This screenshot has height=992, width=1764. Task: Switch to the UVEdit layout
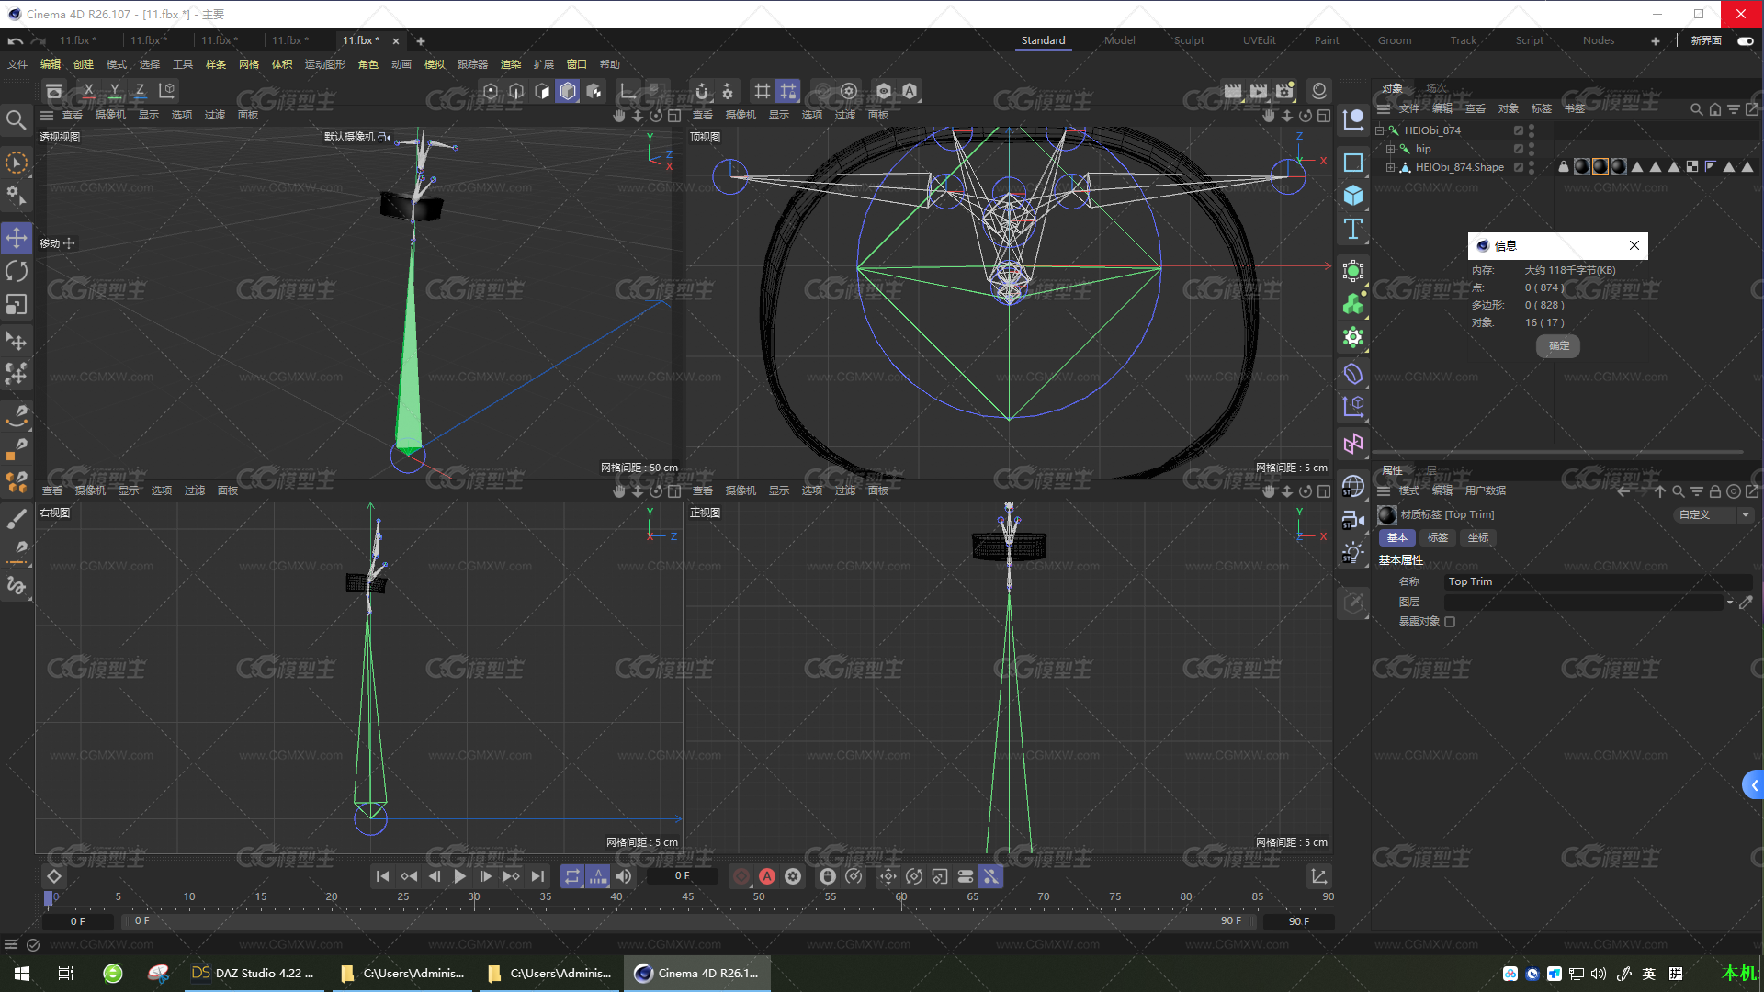(x=1260, y=40)
